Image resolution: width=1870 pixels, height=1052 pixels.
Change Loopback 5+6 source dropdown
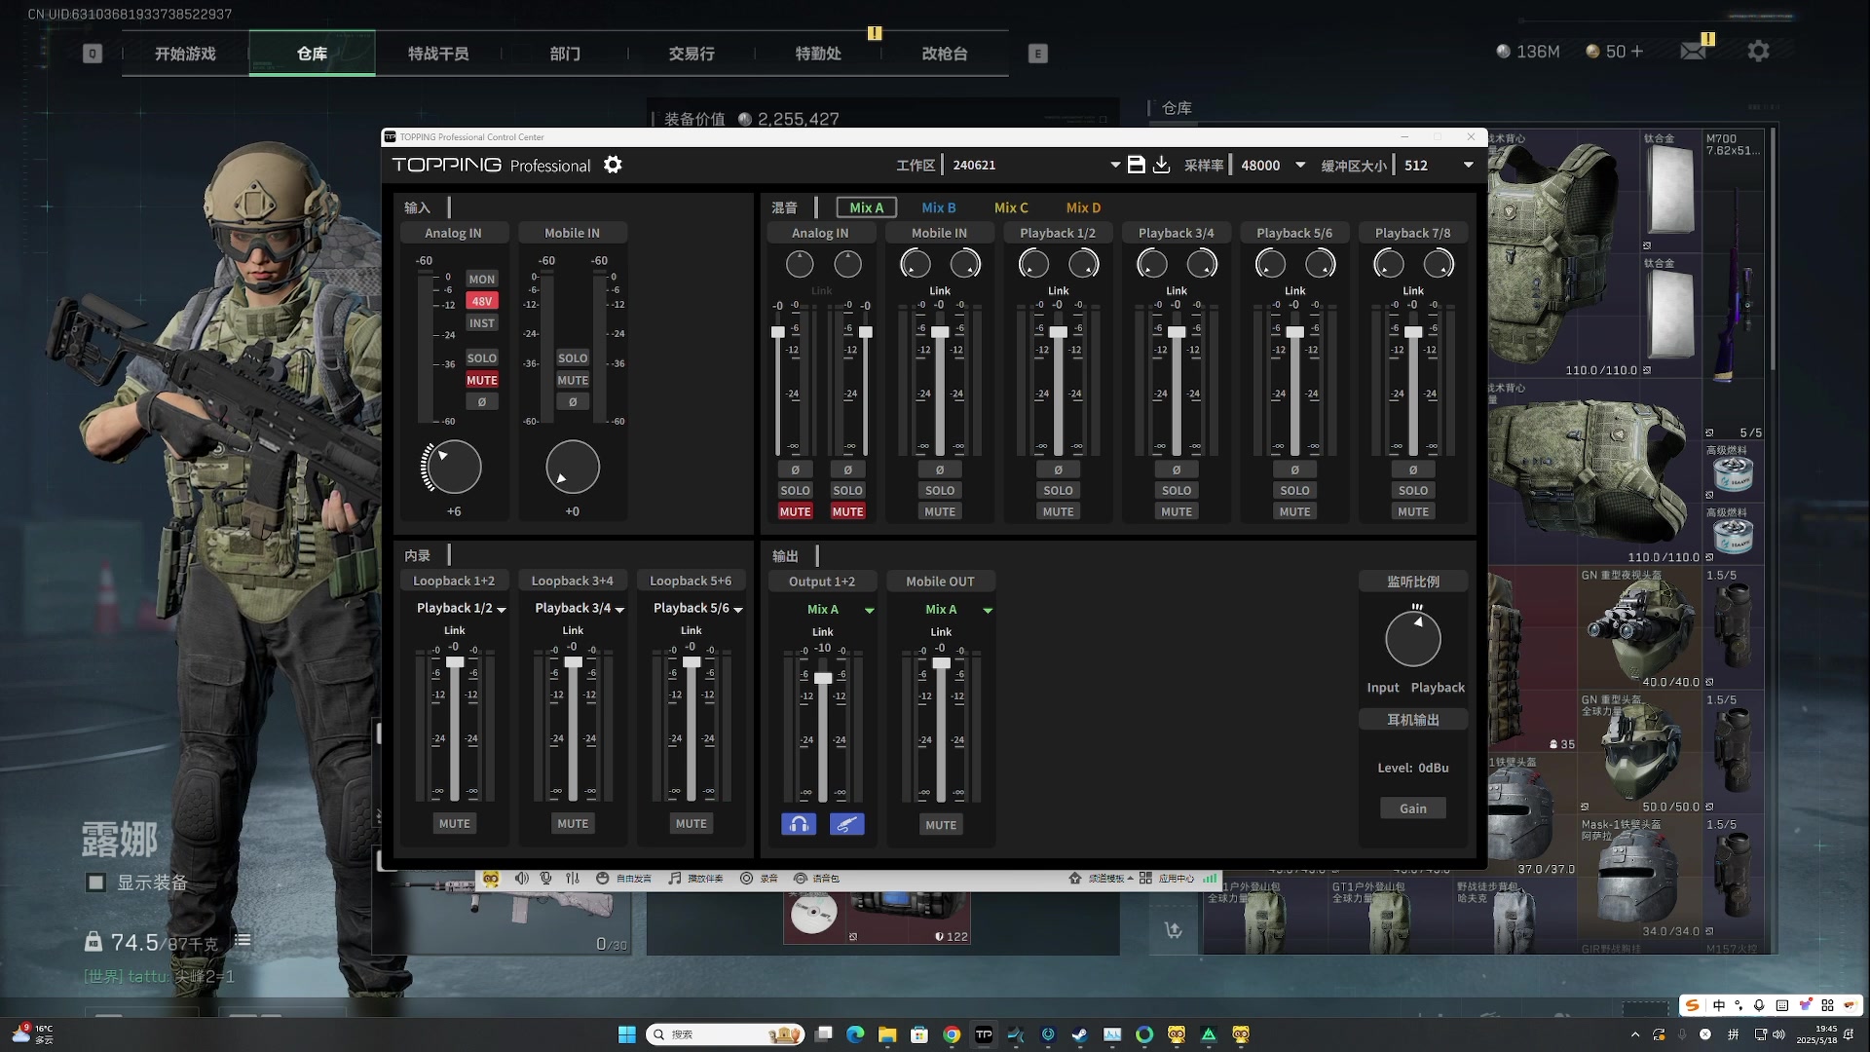697,608
